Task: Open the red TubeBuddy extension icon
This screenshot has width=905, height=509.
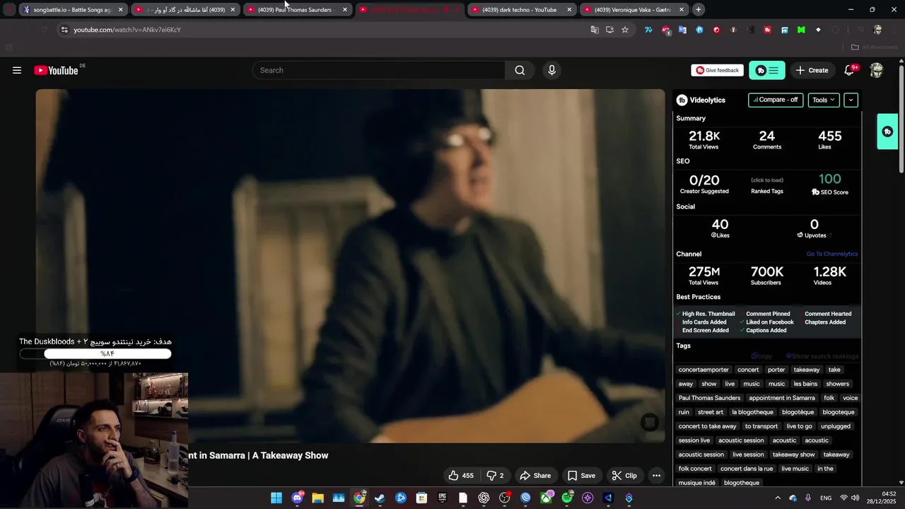Action: [x=767, y=30]
